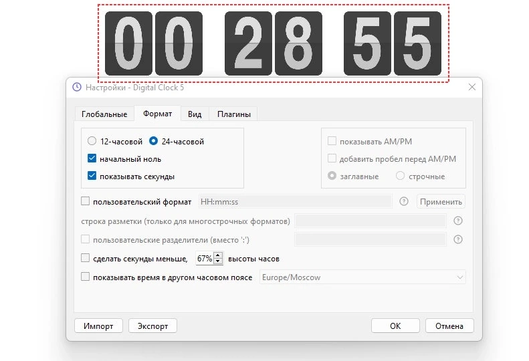Open help for layout string field
This screenshot has width=529, height=361.
[458, 221]
